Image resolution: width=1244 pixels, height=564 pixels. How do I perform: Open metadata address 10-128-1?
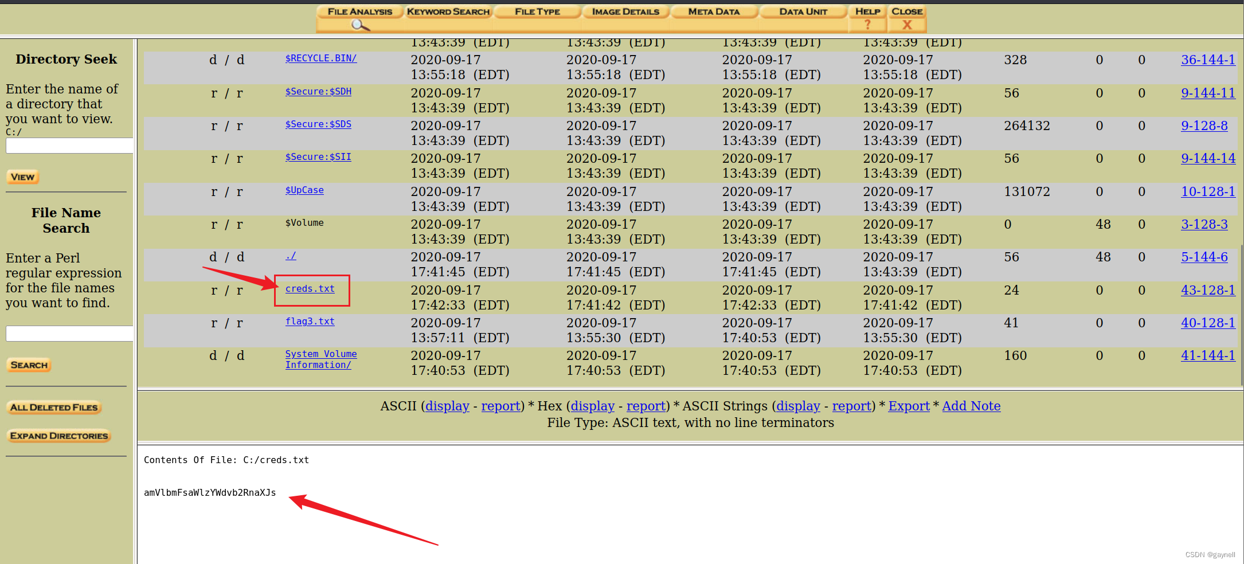point(1208,191)
